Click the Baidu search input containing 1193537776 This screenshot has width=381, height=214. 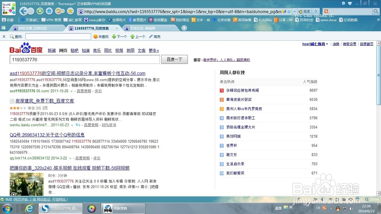tap(85, 59)
